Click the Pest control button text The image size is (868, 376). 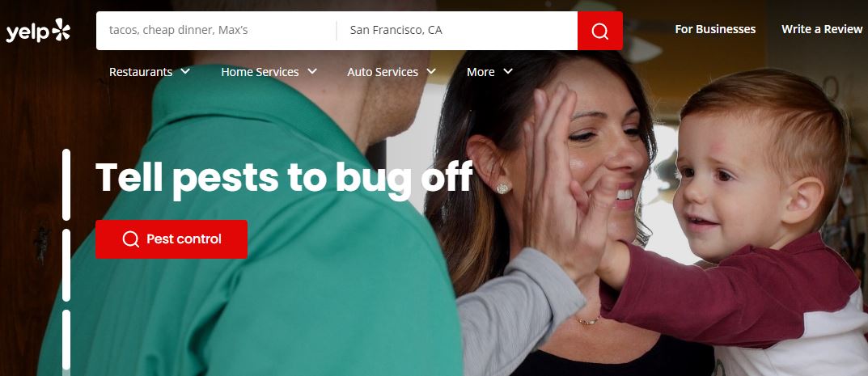coord(184,239)
